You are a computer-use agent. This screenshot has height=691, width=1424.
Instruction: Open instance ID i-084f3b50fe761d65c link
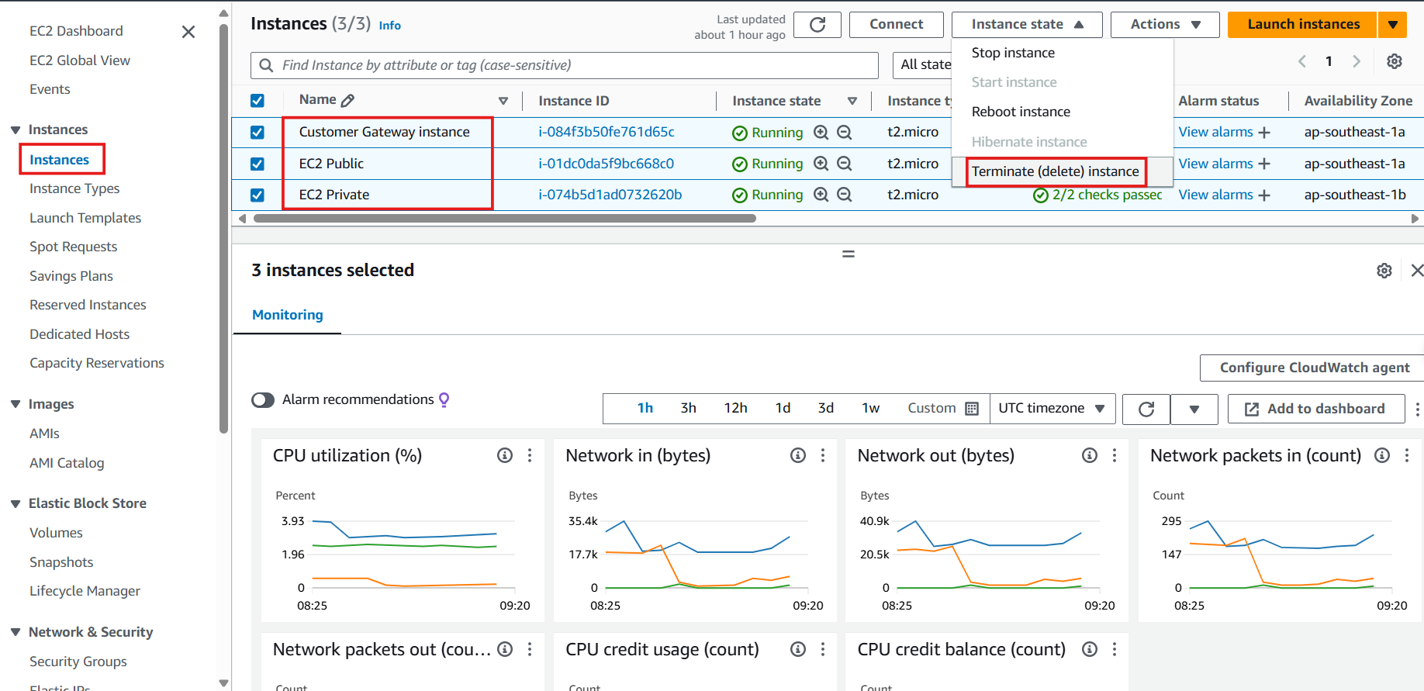coord(607,132)
